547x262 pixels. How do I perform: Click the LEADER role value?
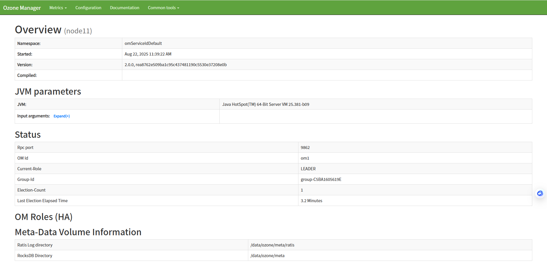tap(308, 169)
